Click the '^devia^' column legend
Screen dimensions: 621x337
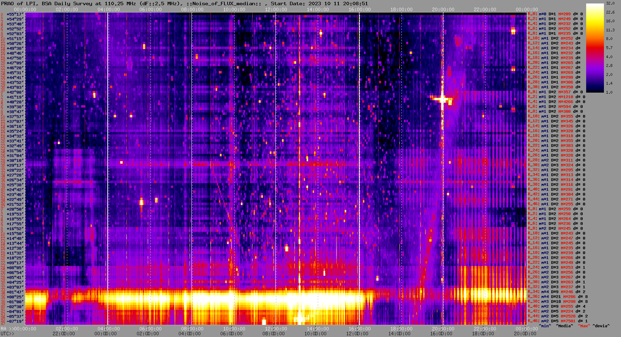coord(601,326)
